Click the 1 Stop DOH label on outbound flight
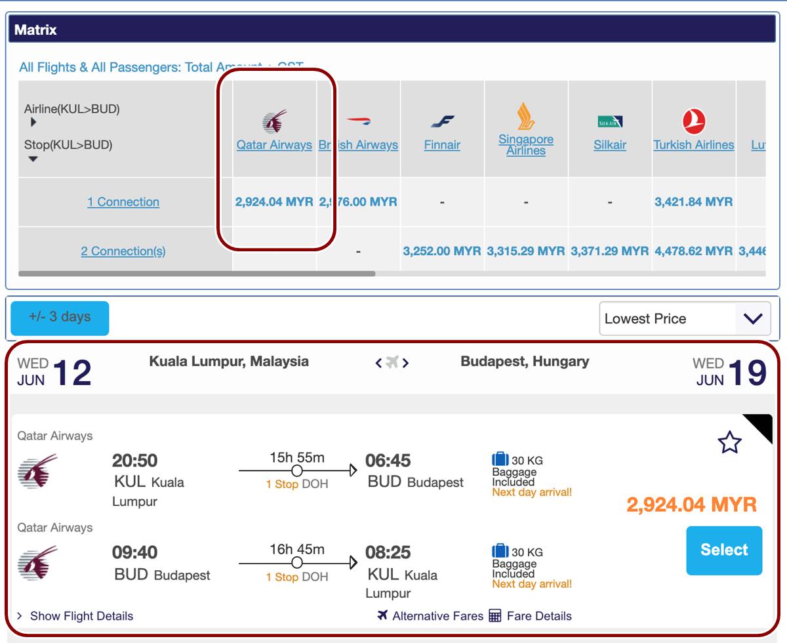The height and width of the screenshot is (643, 787). (x=297, y=484)
